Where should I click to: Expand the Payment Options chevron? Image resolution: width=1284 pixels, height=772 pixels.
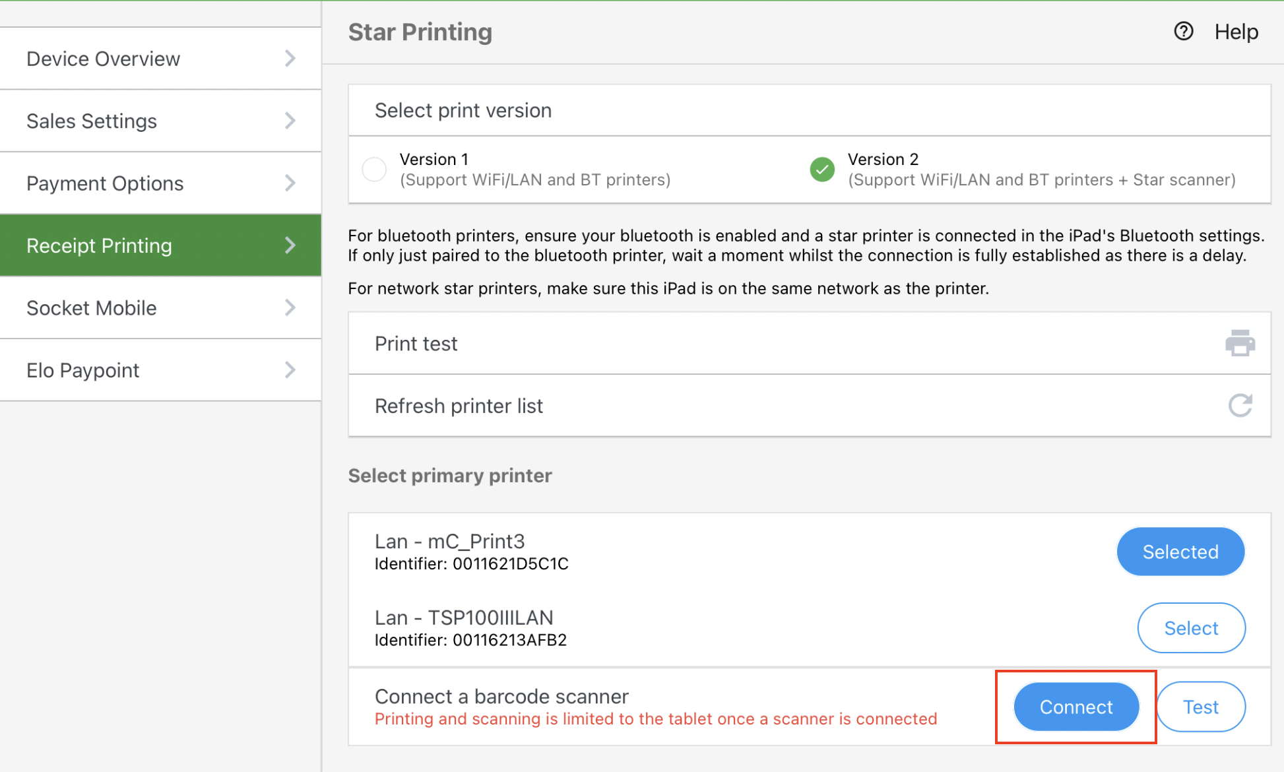coord(290,183)
